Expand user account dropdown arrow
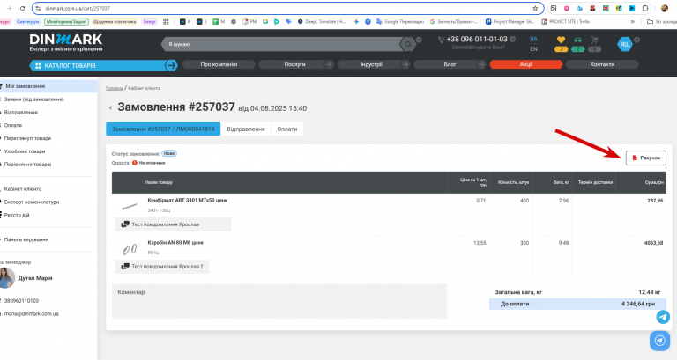This screenshot has height=360, width=677. tap(636, 40)
